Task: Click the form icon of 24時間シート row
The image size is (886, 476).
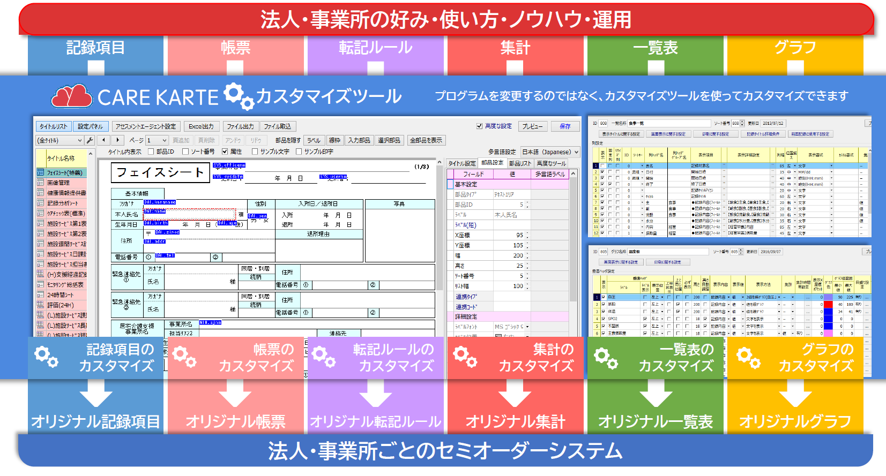Action: (41, 294)
